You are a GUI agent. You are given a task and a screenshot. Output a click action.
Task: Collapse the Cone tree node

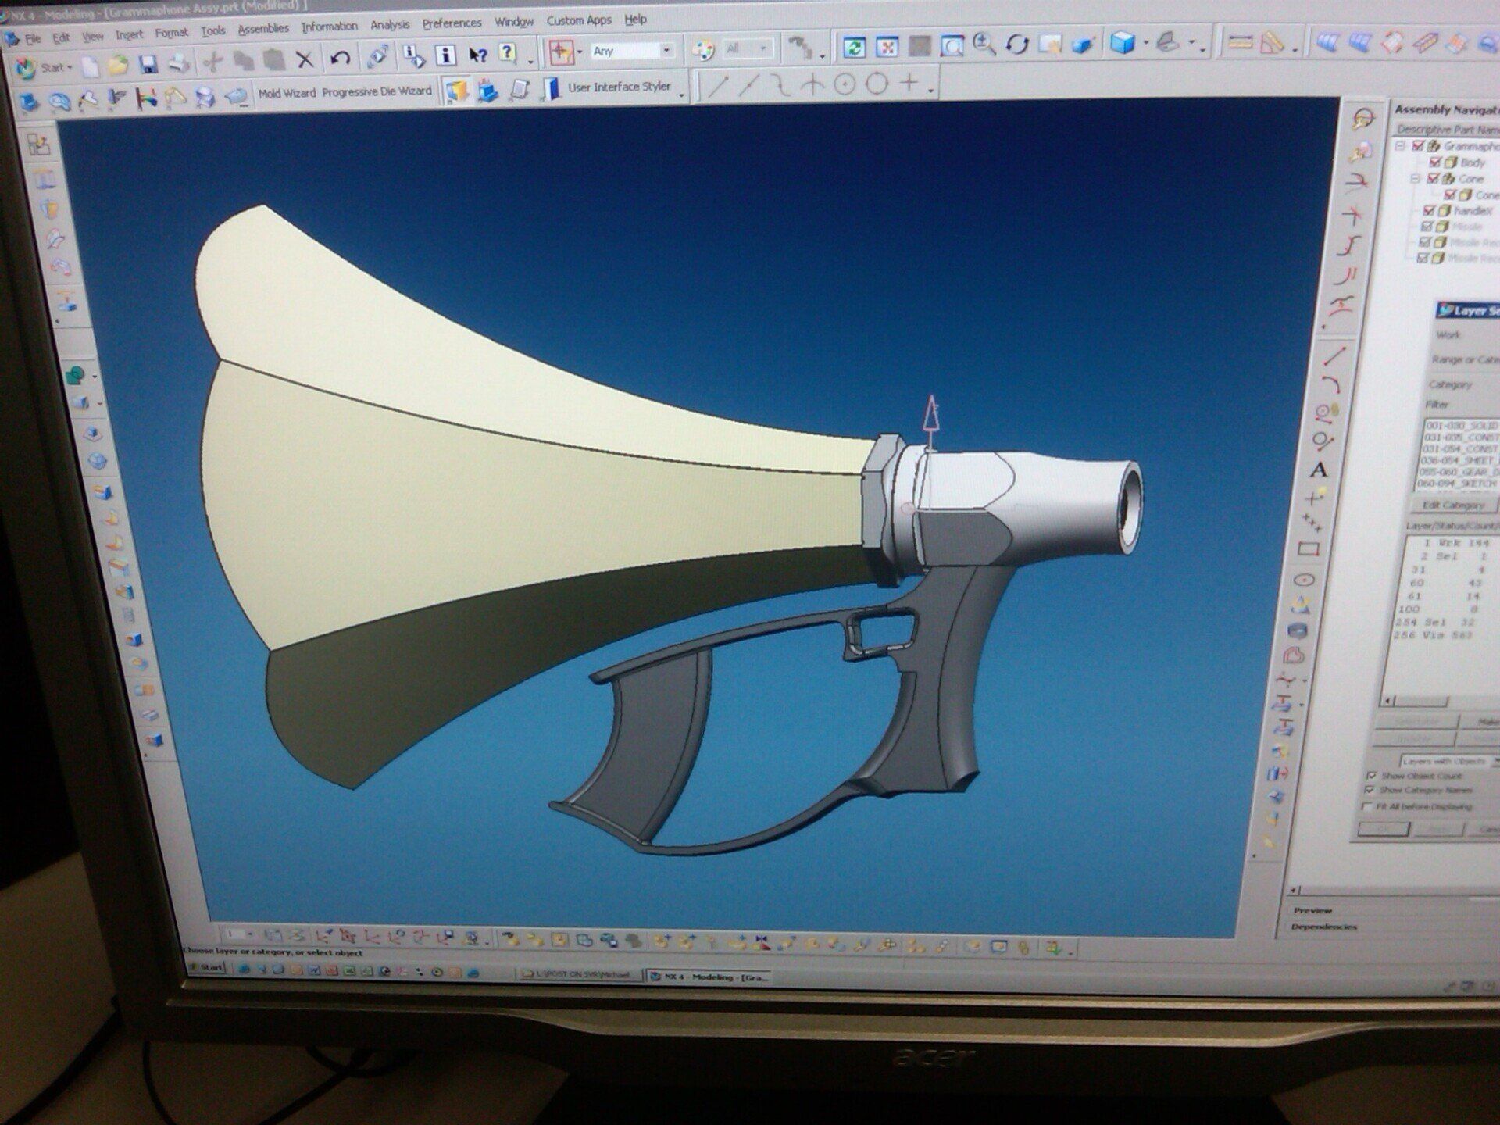[1415, 179]
